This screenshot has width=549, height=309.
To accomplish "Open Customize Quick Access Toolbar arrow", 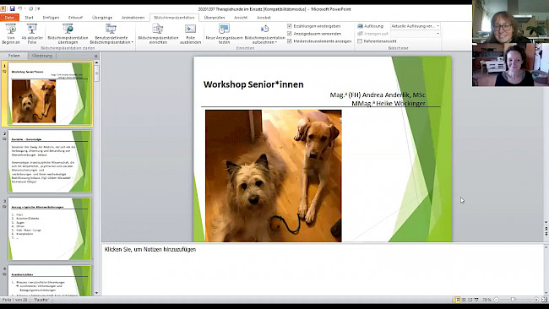I will 39,8.
